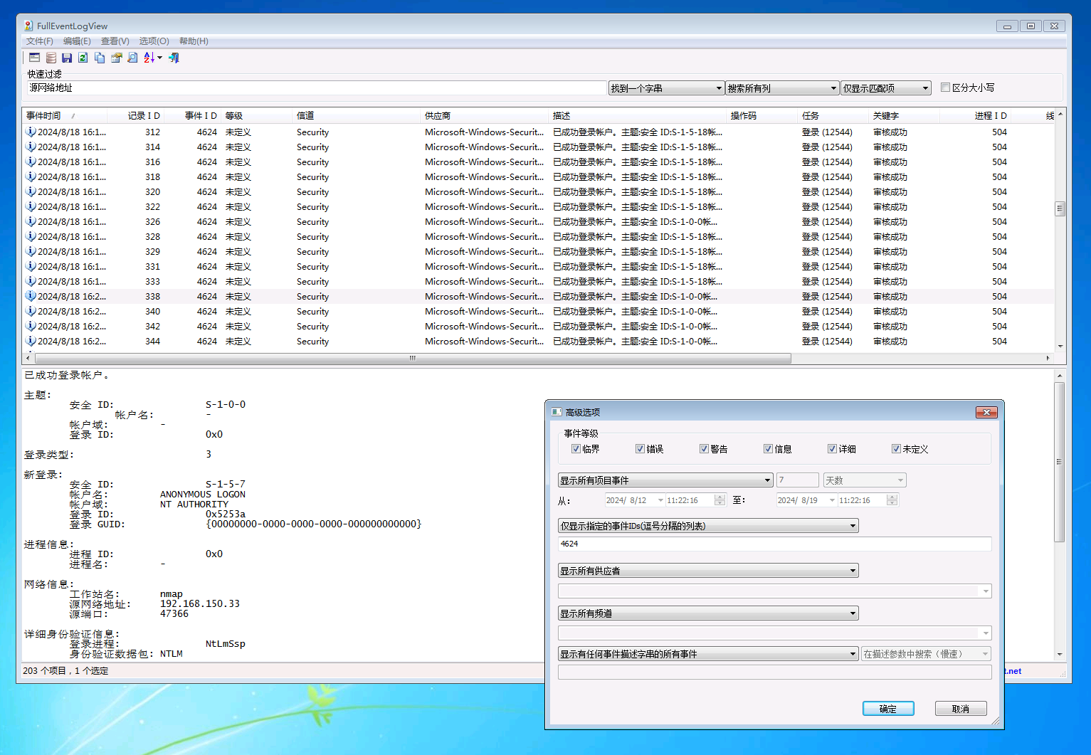Copy selected items using toolbar icon
The height and width of the screenshot is (755, 1091).
100,58
